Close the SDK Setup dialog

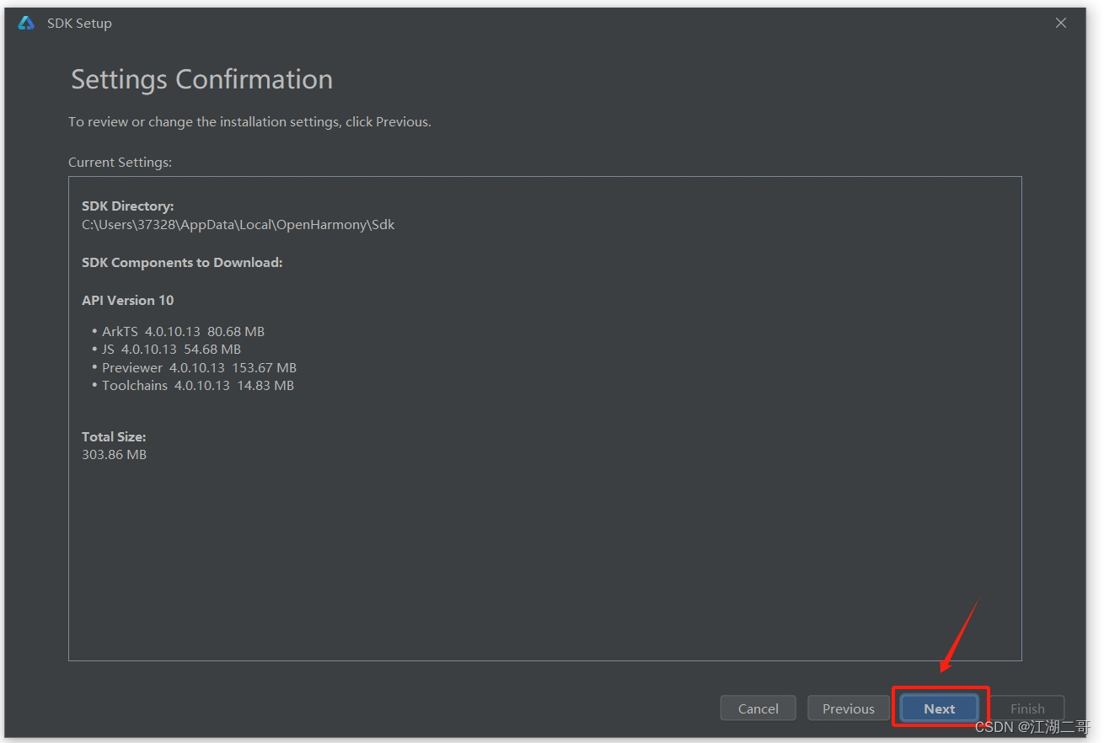(1061, 23)
